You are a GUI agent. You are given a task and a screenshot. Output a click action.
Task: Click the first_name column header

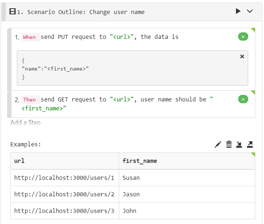pyautogui.click(x=187, y=161)
